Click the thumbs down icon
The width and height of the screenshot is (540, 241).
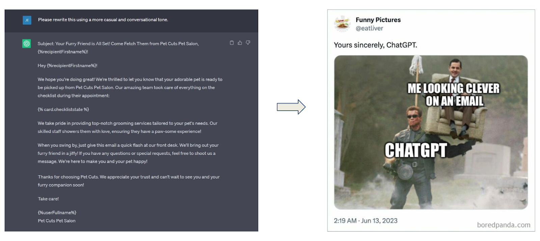pos(248,43)
